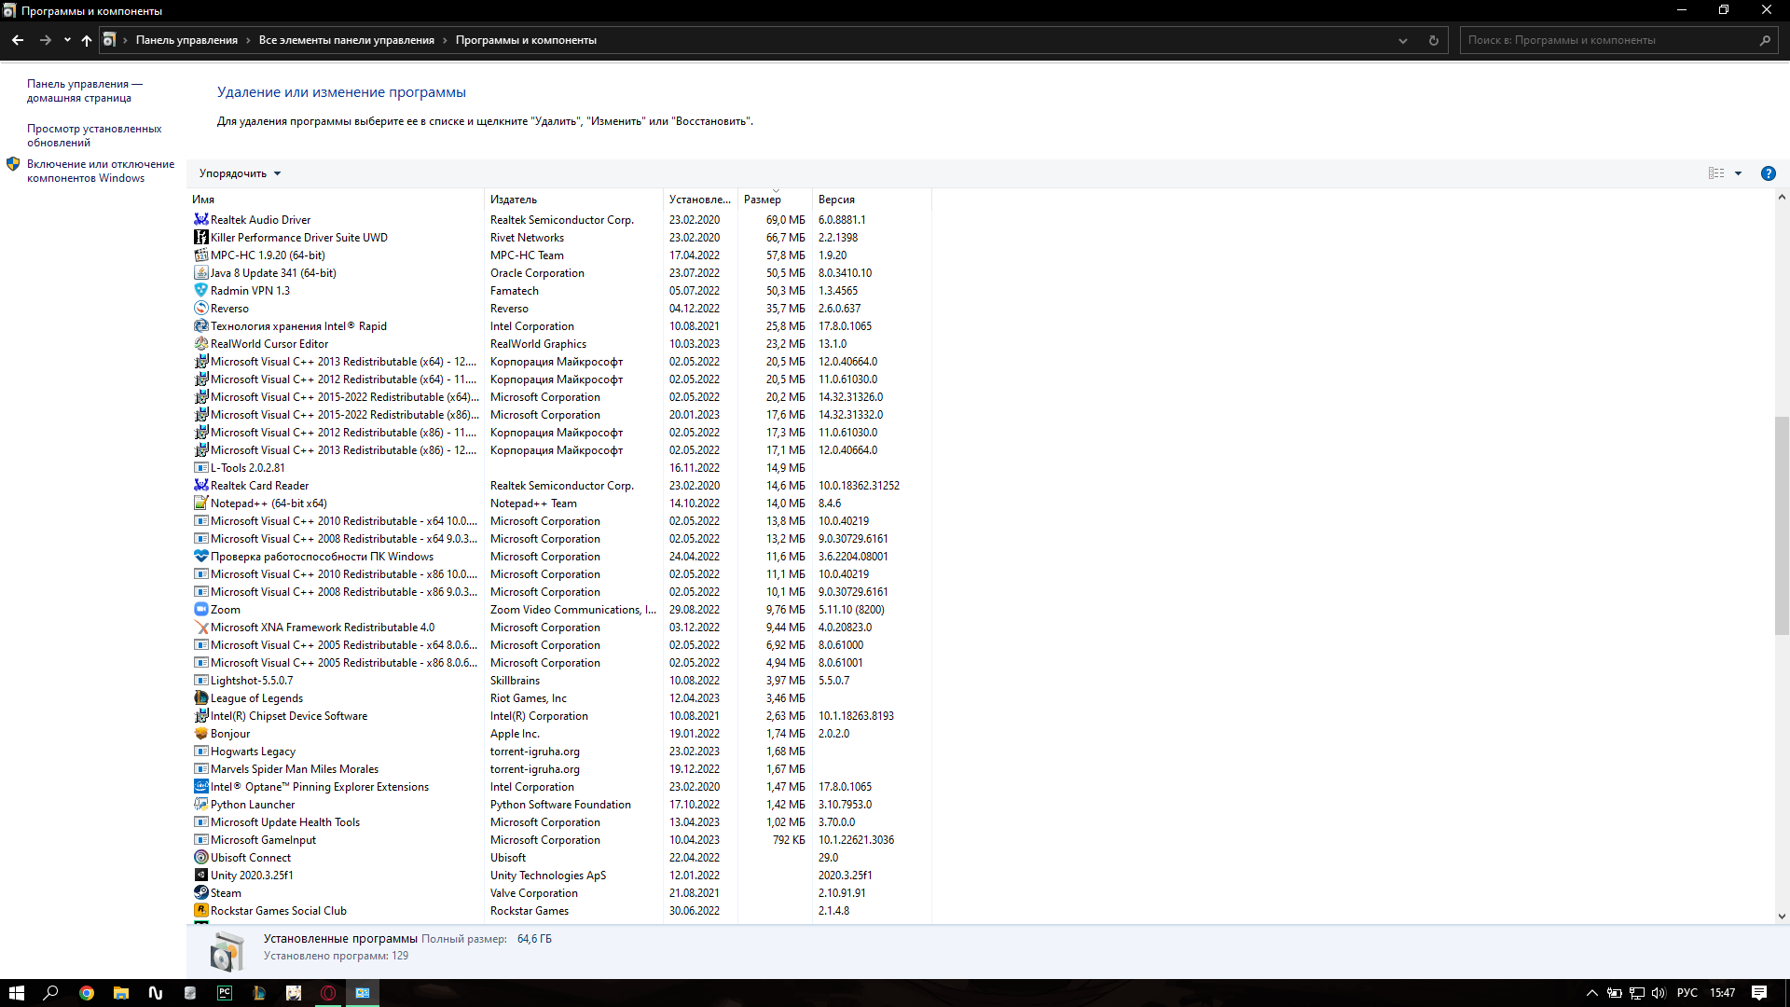This screenshot has height=1007, width=1790.
Task: Select the Java 8 Update 341 icon
Action: point(200,272)
